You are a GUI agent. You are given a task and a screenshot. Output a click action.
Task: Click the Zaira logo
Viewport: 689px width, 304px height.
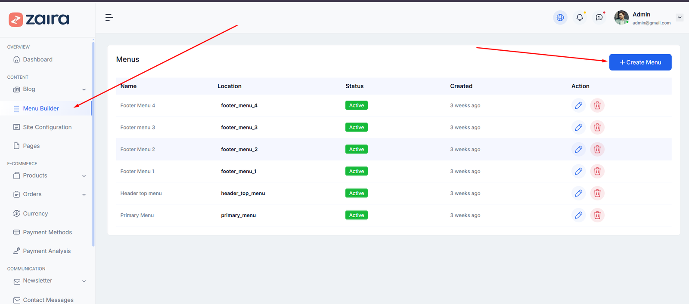(x=39, y=19)
